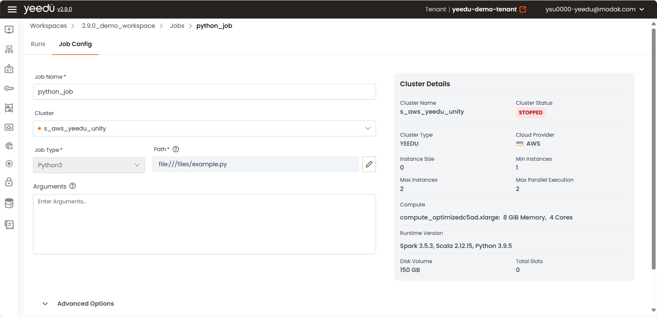The width and height of the screenshot is (657, 317).
Task: Open the hierarchy tree sidebar icon
Action: (9, 49)
